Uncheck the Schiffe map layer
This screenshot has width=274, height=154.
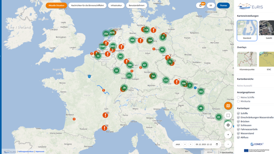pyautogui.click(x=238, y=113)
